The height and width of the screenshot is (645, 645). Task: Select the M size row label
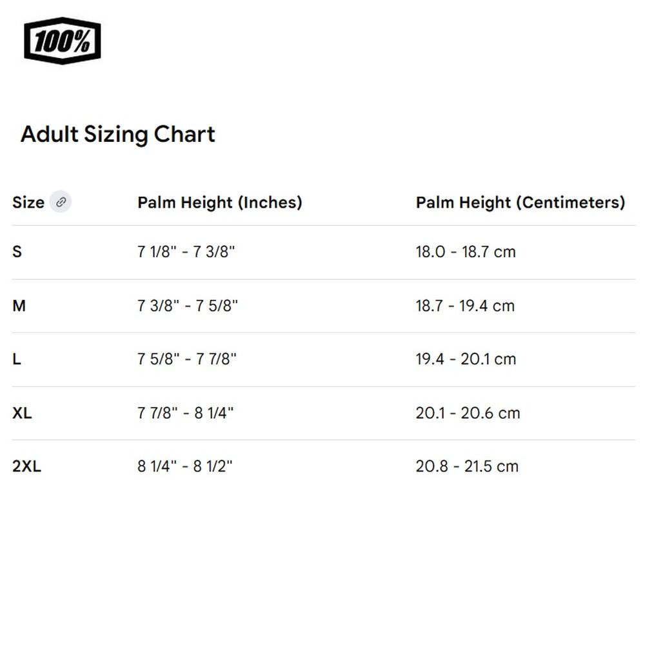click(19, 306)
